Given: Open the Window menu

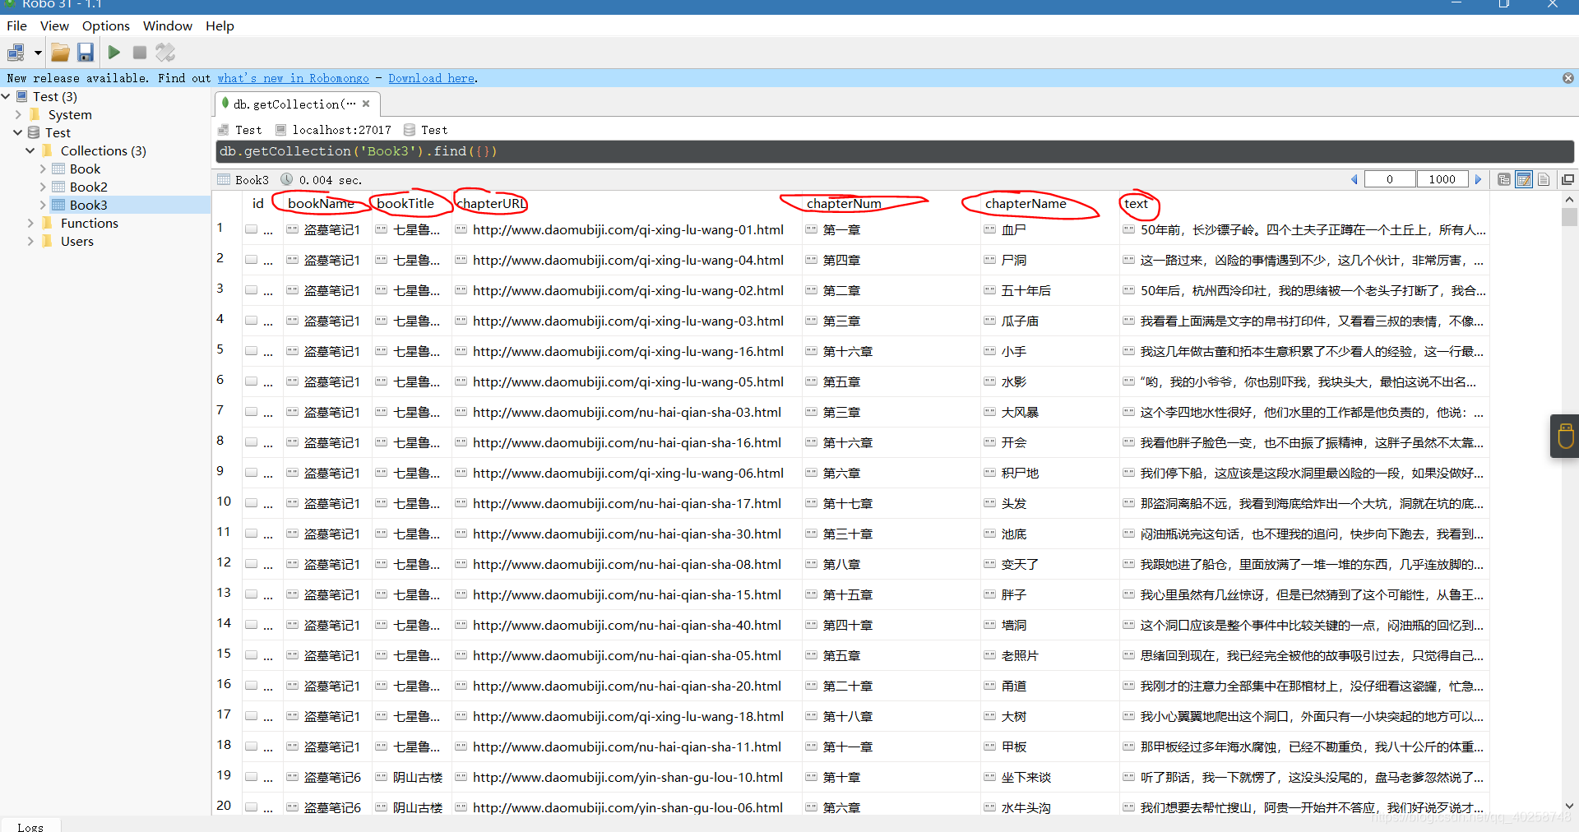Looking at the screenshot, I should [x=167, y=25].
